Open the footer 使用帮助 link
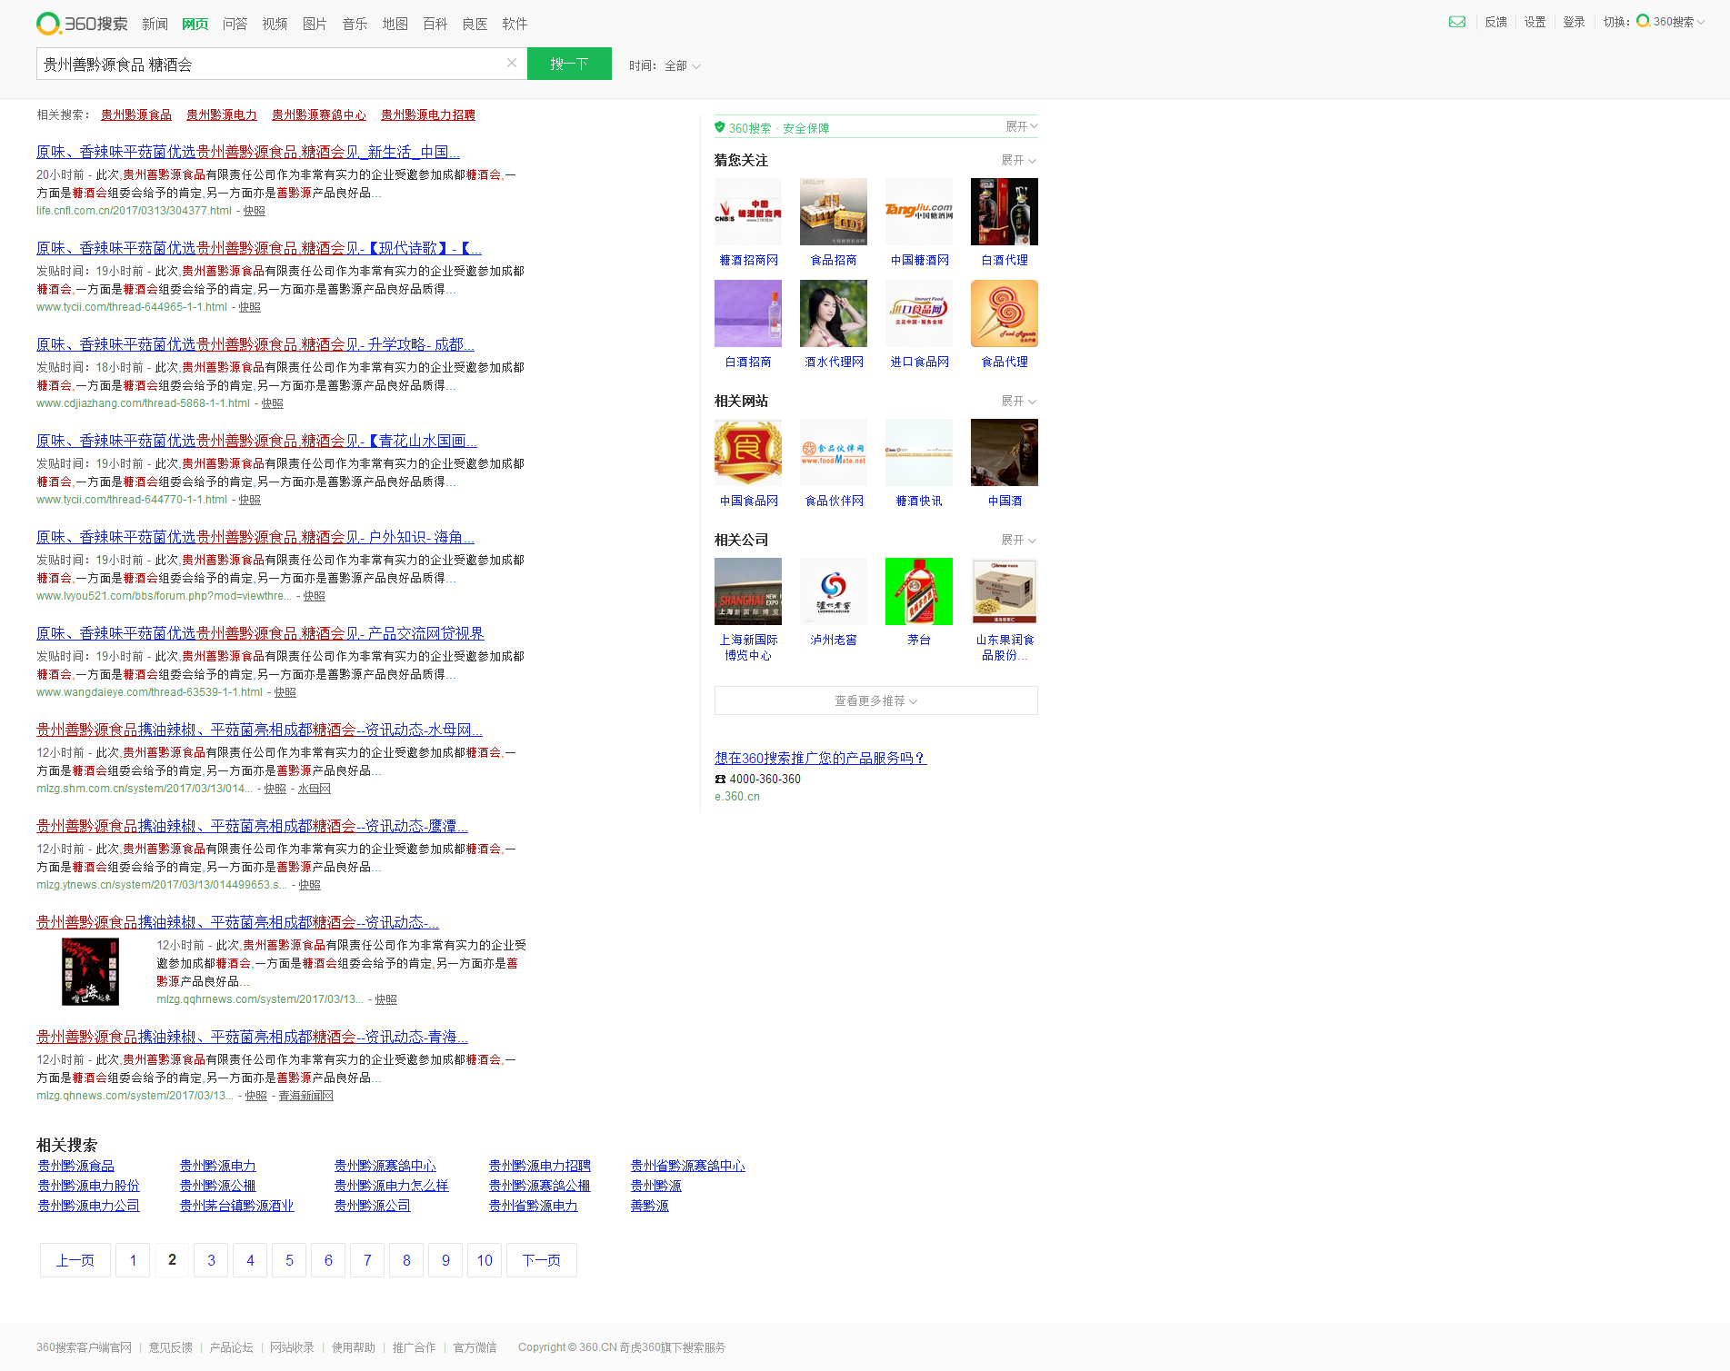 354,1347
